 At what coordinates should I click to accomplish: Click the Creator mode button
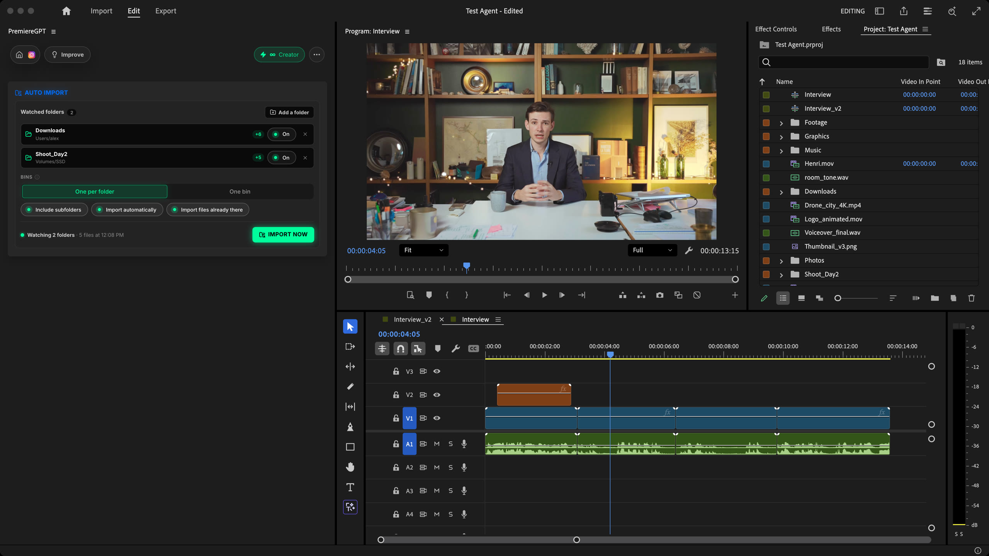[279, 54]
